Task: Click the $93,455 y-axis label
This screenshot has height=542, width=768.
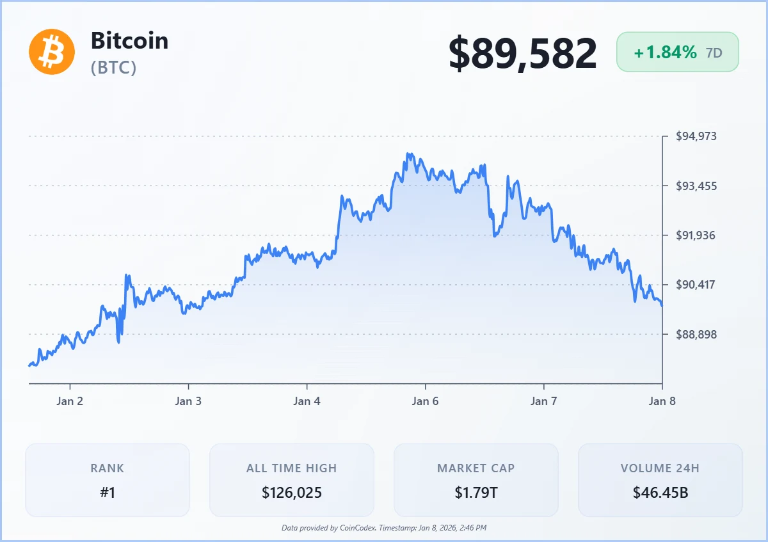Action: [x=696, y=186]
